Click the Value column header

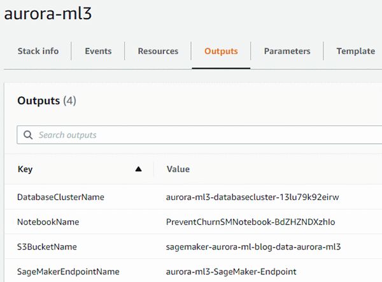pyautogui.click(x=178, y=169)
